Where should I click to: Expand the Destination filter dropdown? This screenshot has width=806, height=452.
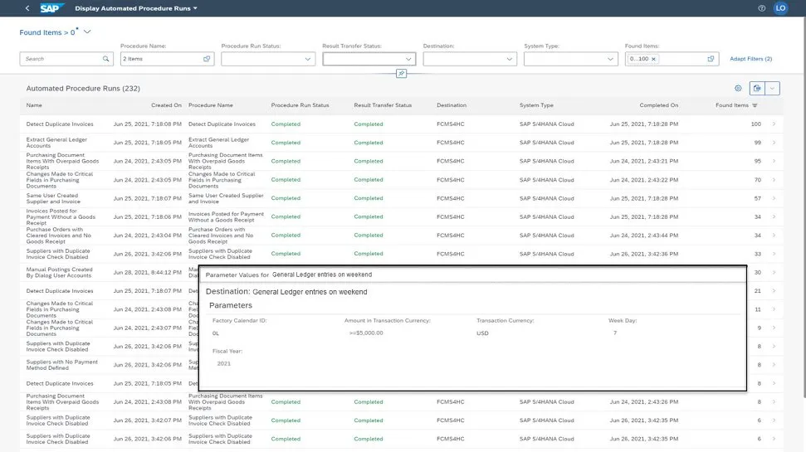click(x=510, y=59)
